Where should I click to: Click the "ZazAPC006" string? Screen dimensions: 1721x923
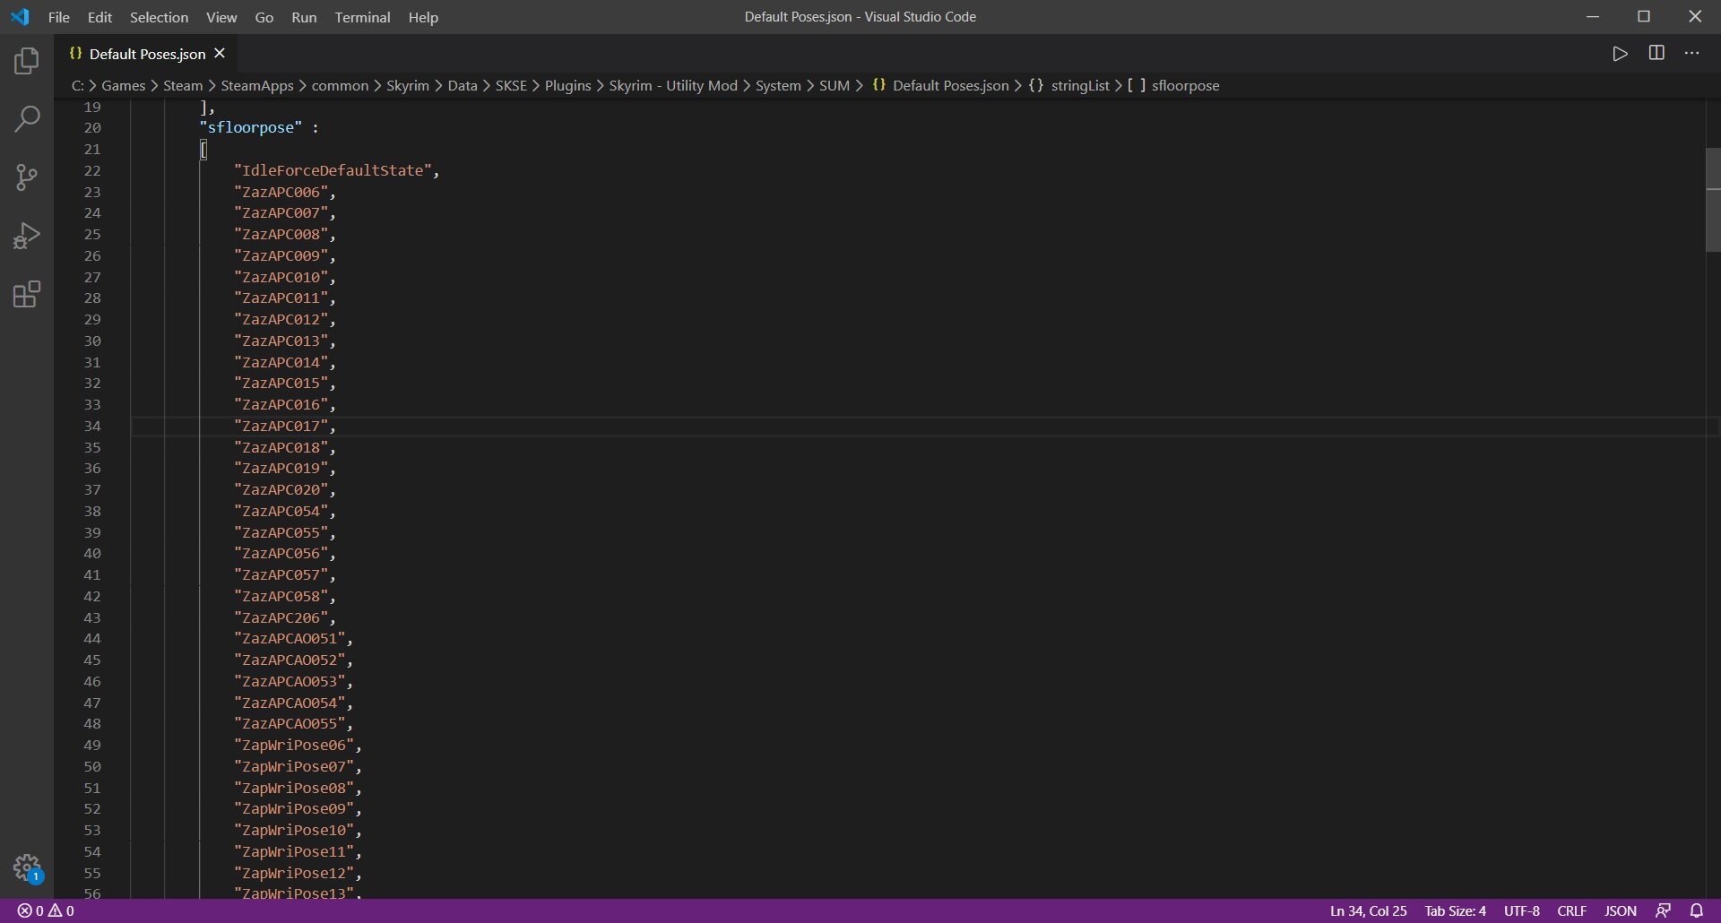[281, 192]
